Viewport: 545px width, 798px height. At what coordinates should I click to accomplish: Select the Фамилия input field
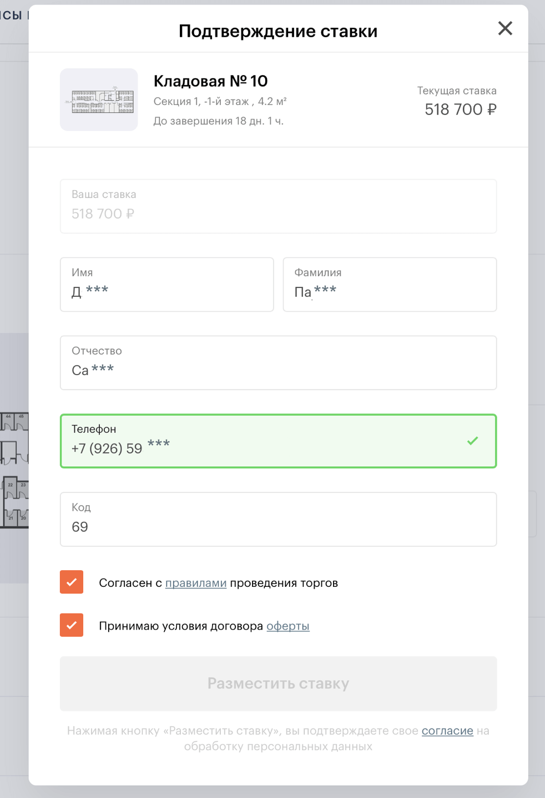(389, 285)
